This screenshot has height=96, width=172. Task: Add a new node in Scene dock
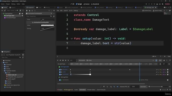(2, 11)
